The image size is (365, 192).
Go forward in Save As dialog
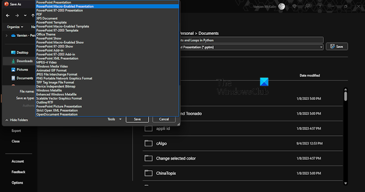17,16
